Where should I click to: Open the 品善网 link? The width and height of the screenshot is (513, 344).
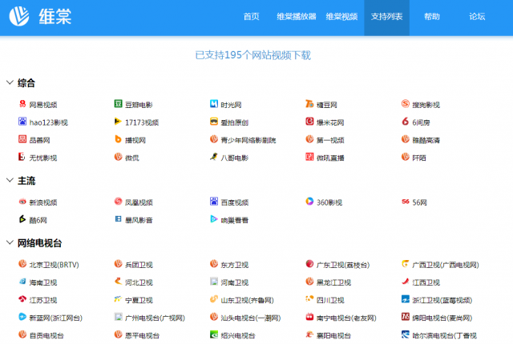coord(39,140)
